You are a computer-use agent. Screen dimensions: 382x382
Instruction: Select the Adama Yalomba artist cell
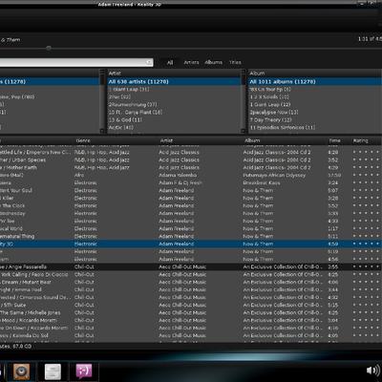click(x=178, y=176)
